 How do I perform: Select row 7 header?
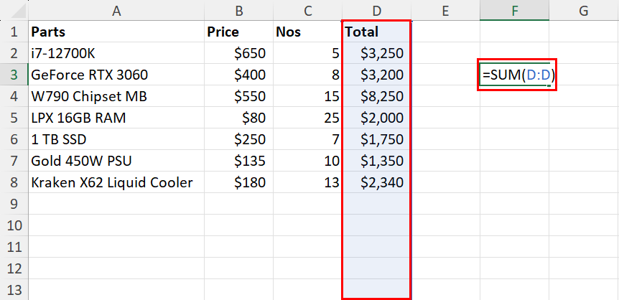(14, 160)
